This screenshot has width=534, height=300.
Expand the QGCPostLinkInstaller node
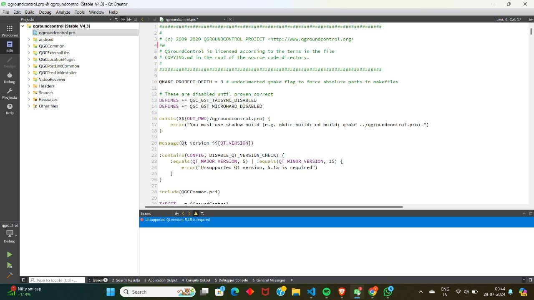pyautogui.click(x=29, y=72)
